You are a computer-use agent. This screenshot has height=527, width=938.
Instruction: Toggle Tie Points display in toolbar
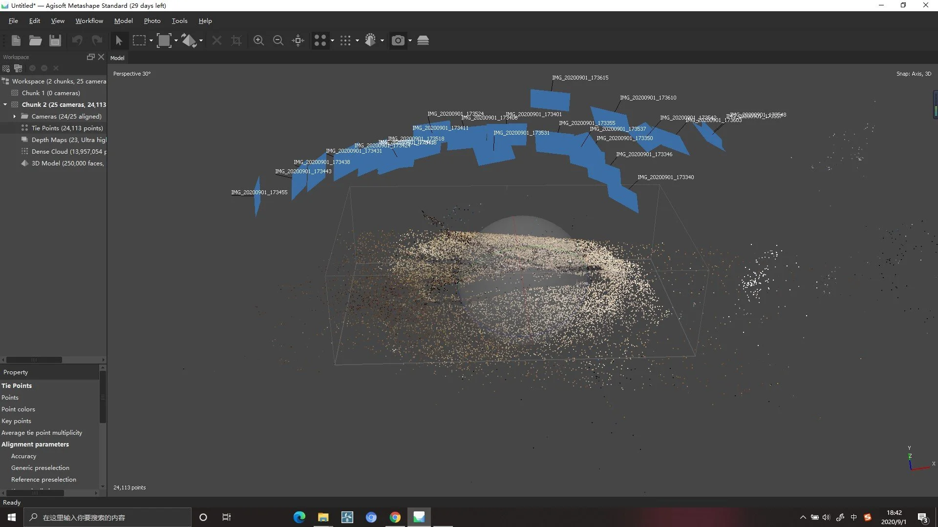click(320, 41)
